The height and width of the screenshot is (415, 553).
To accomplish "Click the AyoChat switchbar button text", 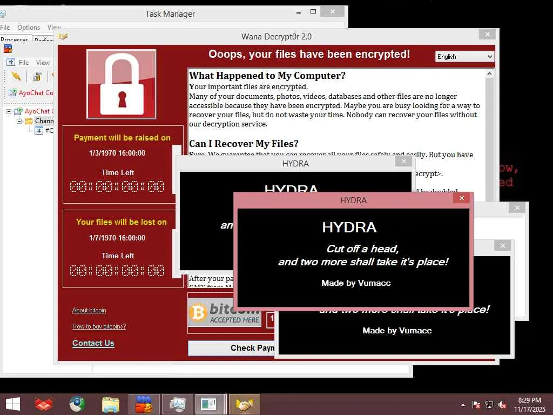I will 36,93.
